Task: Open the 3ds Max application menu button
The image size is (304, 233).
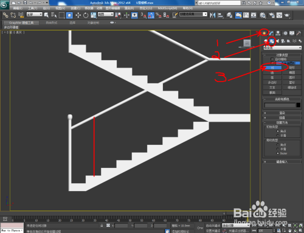Action: [4, 4]
